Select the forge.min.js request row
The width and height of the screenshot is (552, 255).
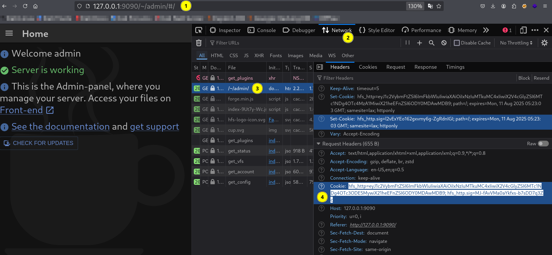pyautogui.click(x=253, y=99)
